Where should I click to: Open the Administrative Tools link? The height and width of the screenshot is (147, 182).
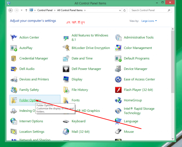[x=139, y=38]
